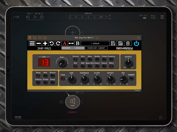The width and height of the screenshot is (177, 132).
Task: Open the JMP Pro hamburger preset menu
Action: (32, 43)
